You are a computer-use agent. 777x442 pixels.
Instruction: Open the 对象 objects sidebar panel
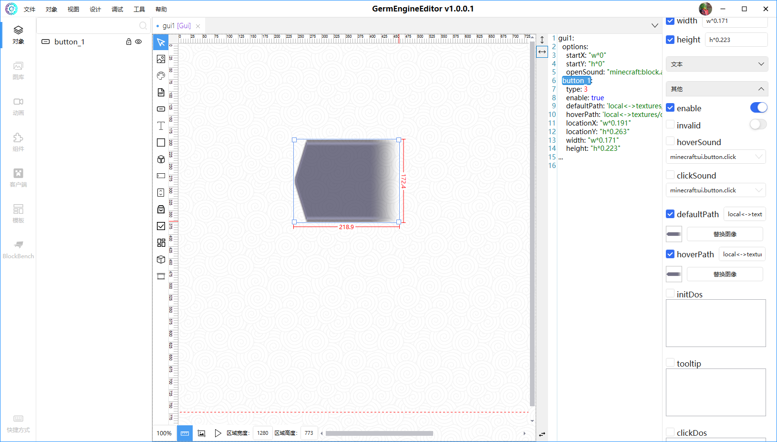[18, 35]
